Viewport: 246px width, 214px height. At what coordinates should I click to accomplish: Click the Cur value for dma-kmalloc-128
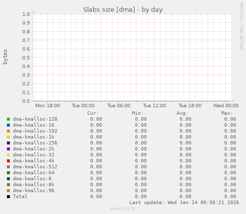96,119
